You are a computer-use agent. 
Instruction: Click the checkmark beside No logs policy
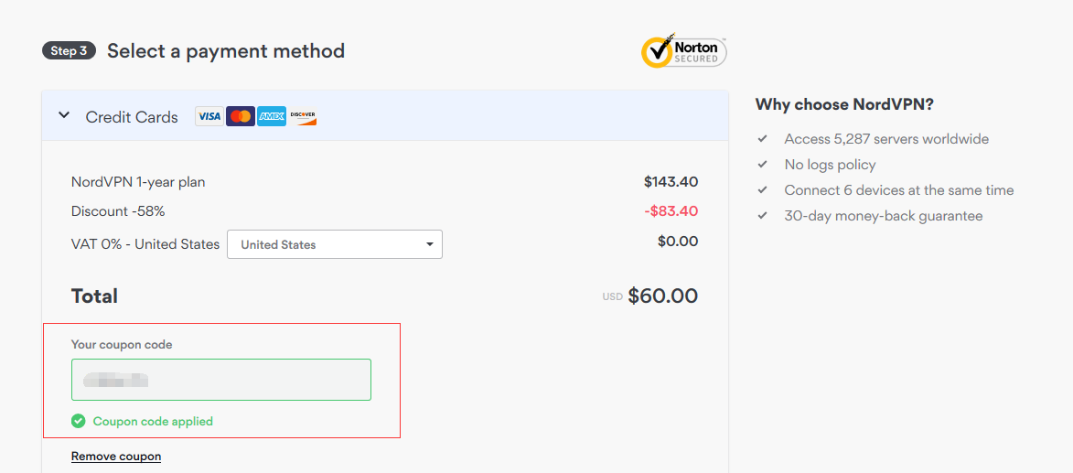pos(762,165)
